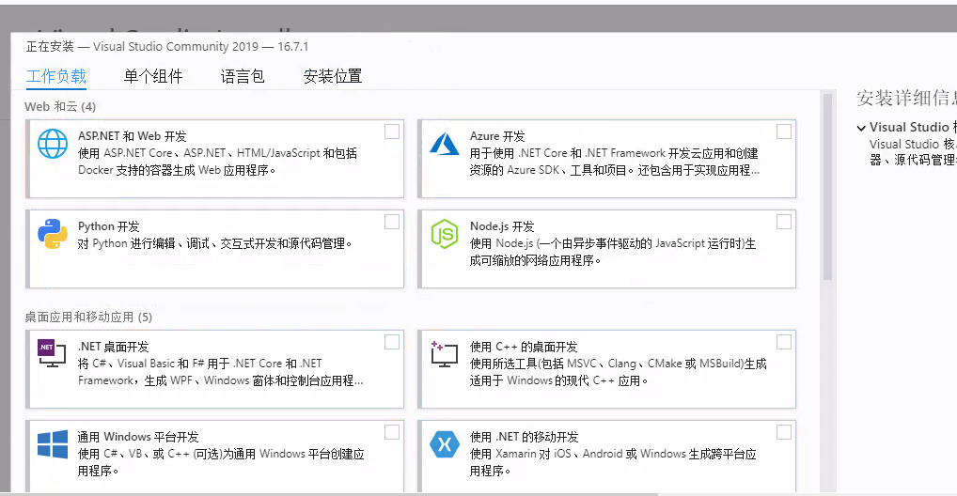Screen dimensions: 957x496
Task: Click the Xamarin workload description text
Action: point(613,462)
